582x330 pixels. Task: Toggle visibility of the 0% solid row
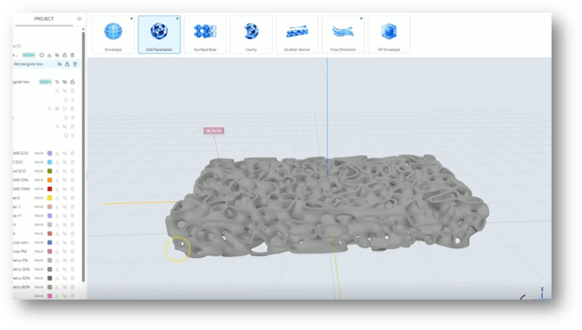64,261
